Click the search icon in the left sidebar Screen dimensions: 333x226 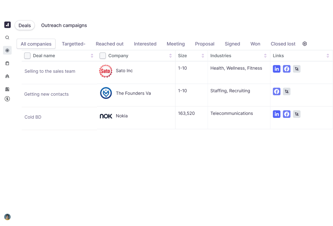(x=7, y=38)
